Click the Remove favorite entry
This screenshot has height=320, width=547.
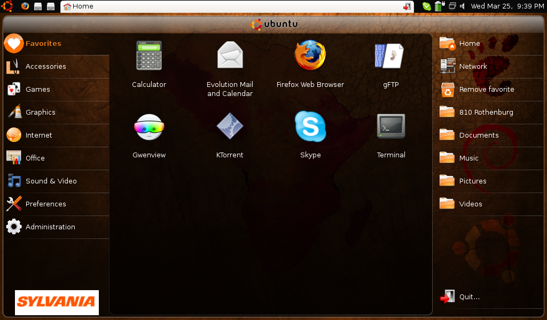(490, 90)
